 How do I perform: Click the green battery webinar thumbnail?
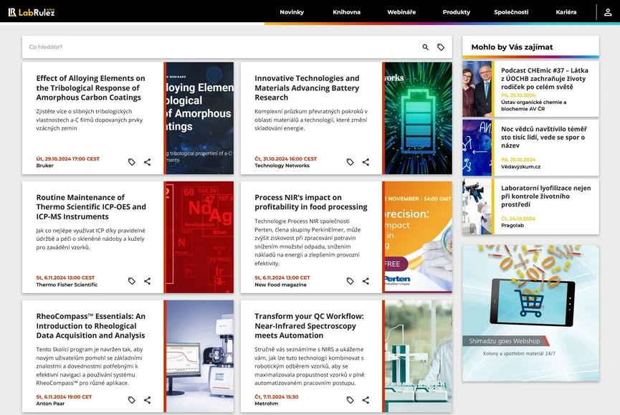coord(419,118)
